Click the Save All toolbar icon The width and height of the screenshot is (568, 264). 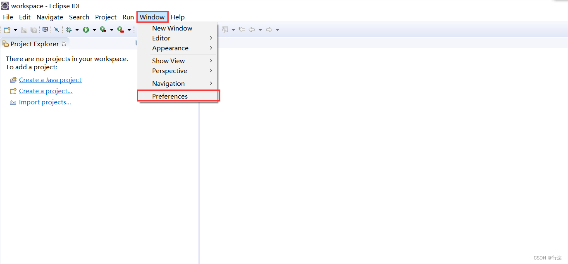click(x=33, y=30)
